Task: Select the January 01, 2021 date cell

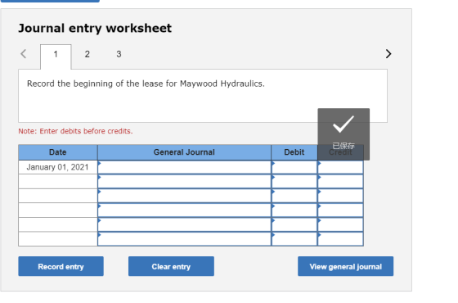Action: tap(58, 167)
